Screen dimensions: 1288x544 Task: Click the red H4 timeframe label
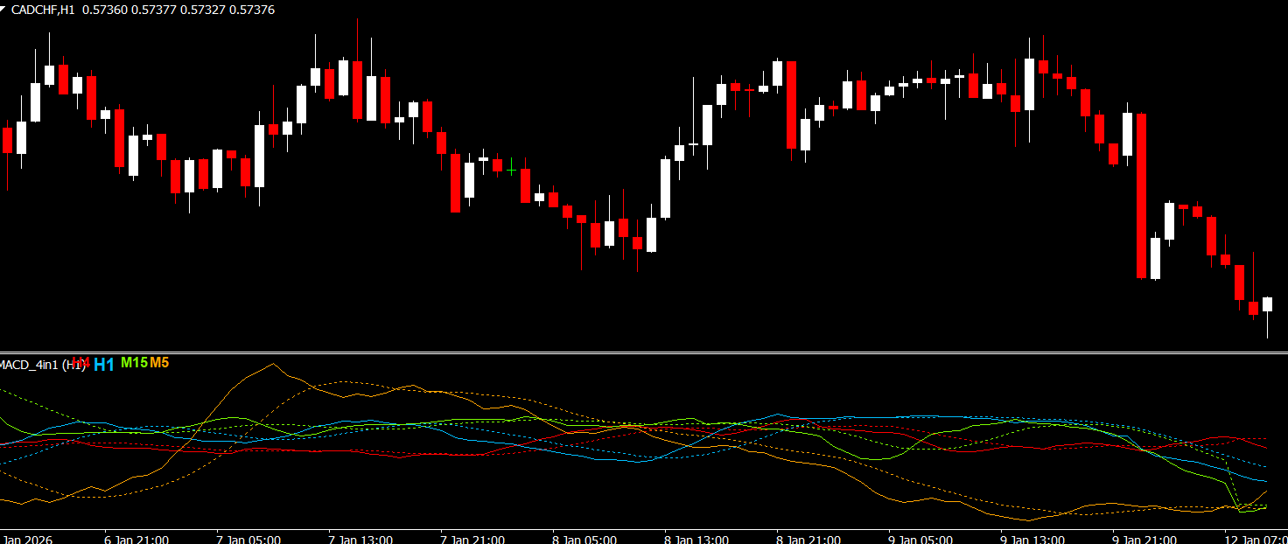click(81, 362)
